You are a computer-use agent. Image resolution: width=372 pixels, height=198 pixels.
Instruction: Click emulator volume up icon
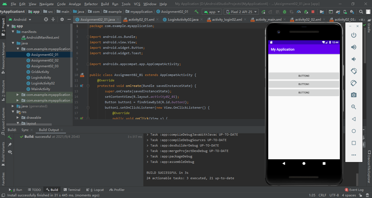353,47
